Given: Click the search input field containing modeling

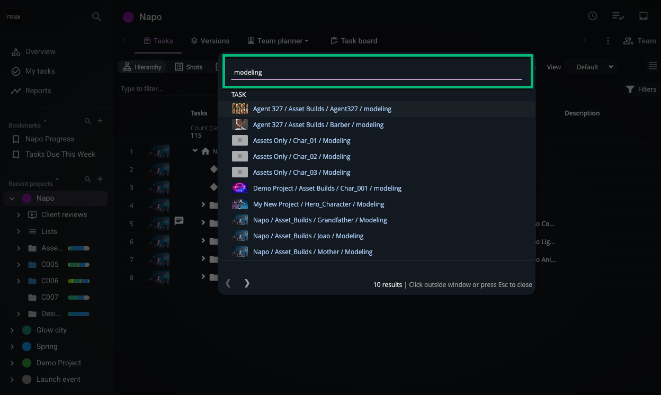Looking at the screenshot, I should [376, 73].
